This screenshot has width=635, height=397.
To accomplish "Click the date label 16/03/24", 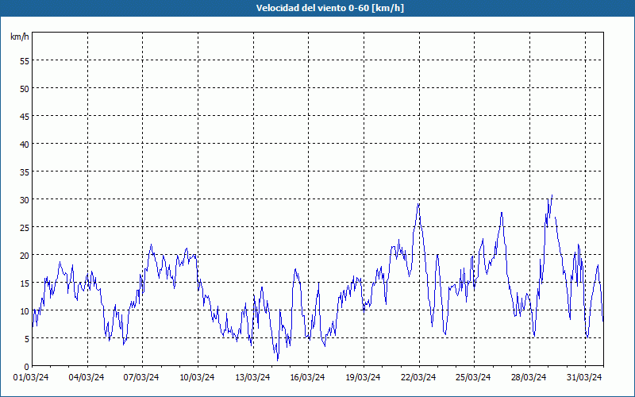I will click(x=307, y=377).
